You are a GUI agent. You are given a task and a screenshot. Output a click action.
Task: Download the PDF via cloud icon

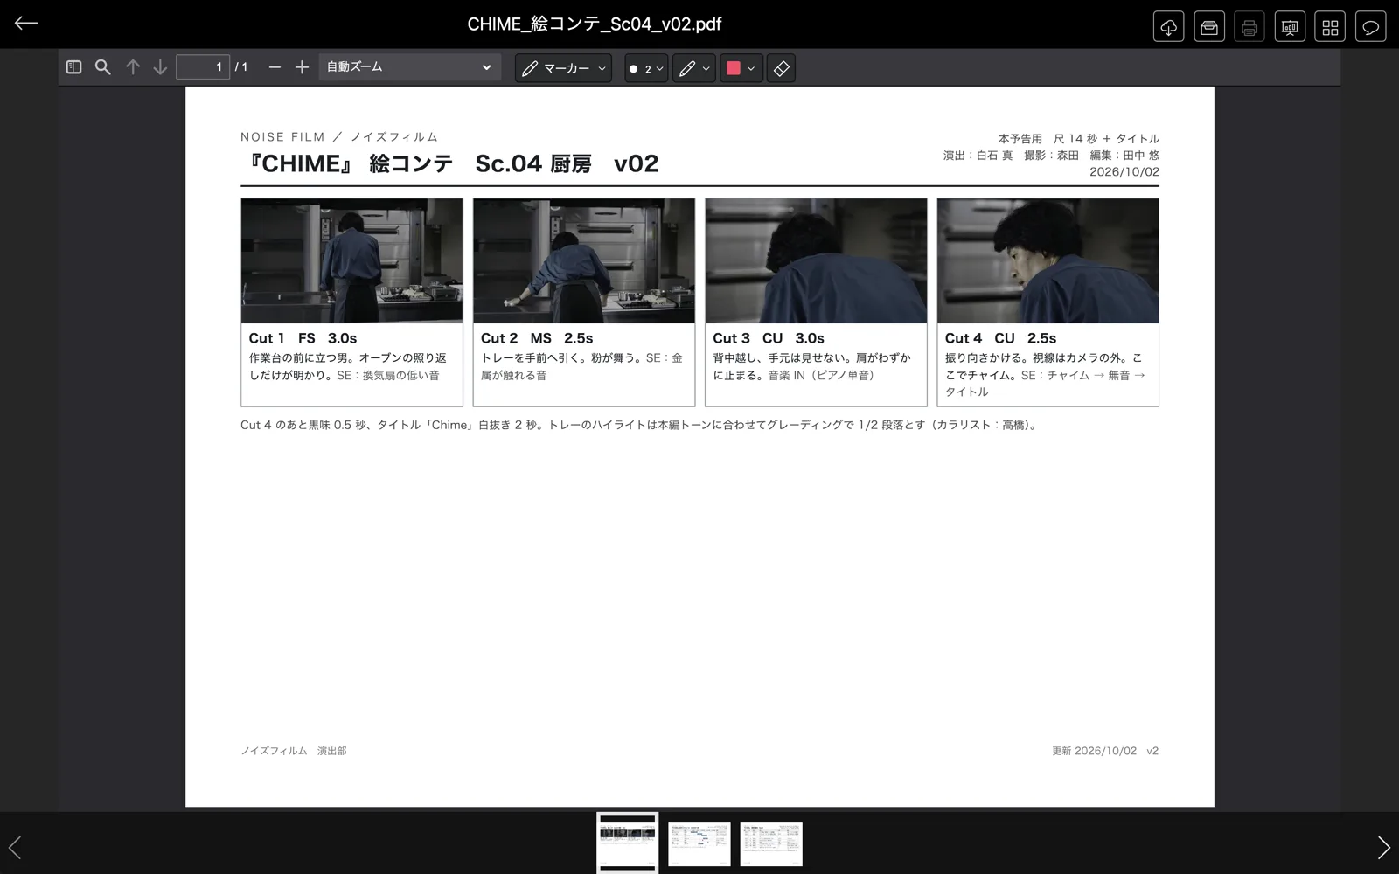1168,27
